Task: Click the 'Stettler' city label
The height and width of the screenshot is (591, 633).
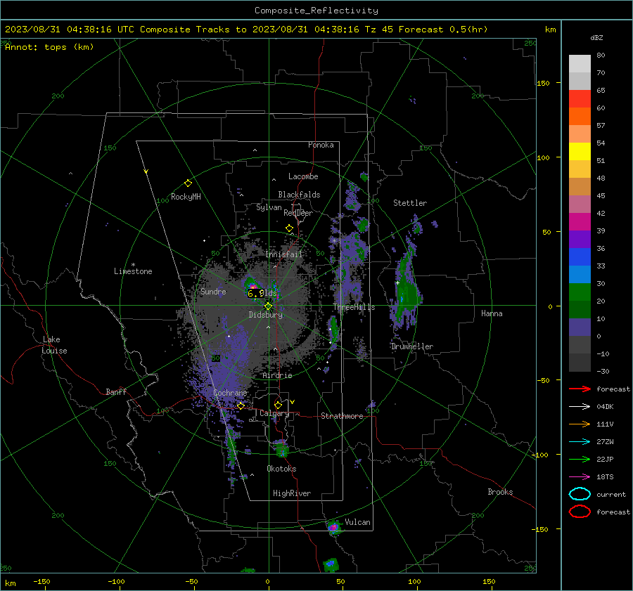Action: [410, 203]
